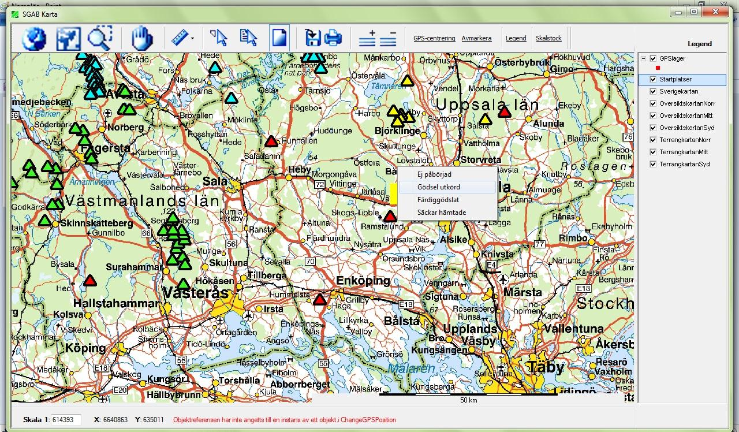Choose Gödsel utkörd from the context menu
This screenshot has height=432, width=739.
click(447, 187)
